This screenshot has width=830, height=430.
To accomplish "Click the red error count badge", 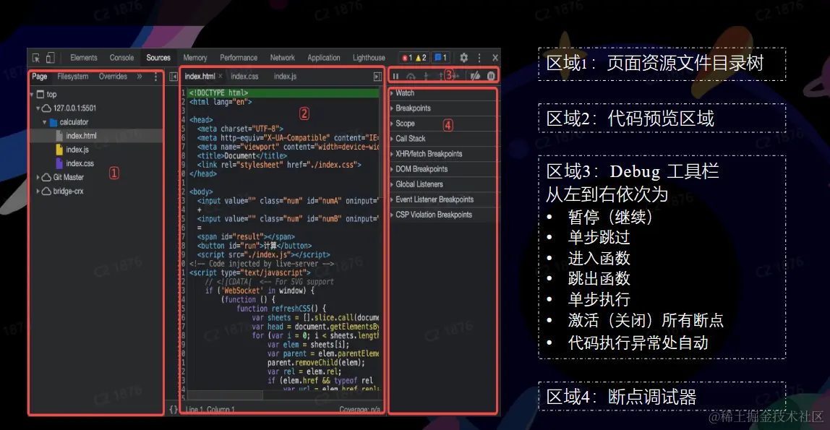I will coord(407,58).
